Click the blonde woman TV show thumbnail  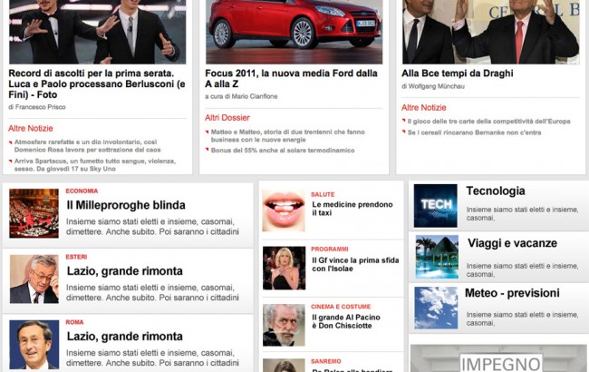tap(284, 269)
